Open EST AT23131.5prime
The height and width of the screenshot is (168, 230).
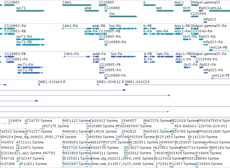pos(18,145)
